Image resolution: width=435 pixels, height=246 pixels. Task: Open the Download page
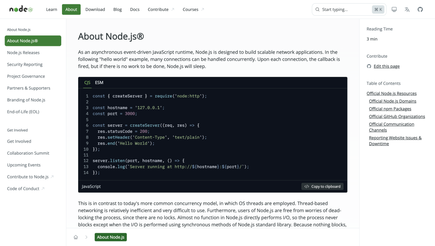(95, 9)
